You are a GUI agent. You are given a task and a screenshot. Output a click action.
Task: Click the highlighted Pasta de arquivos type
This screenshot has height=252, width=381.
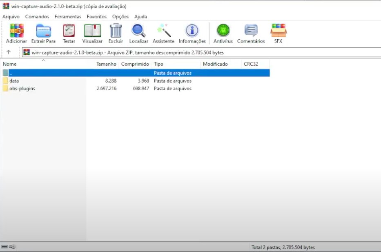pyautogui.click(x=172, y=73)
